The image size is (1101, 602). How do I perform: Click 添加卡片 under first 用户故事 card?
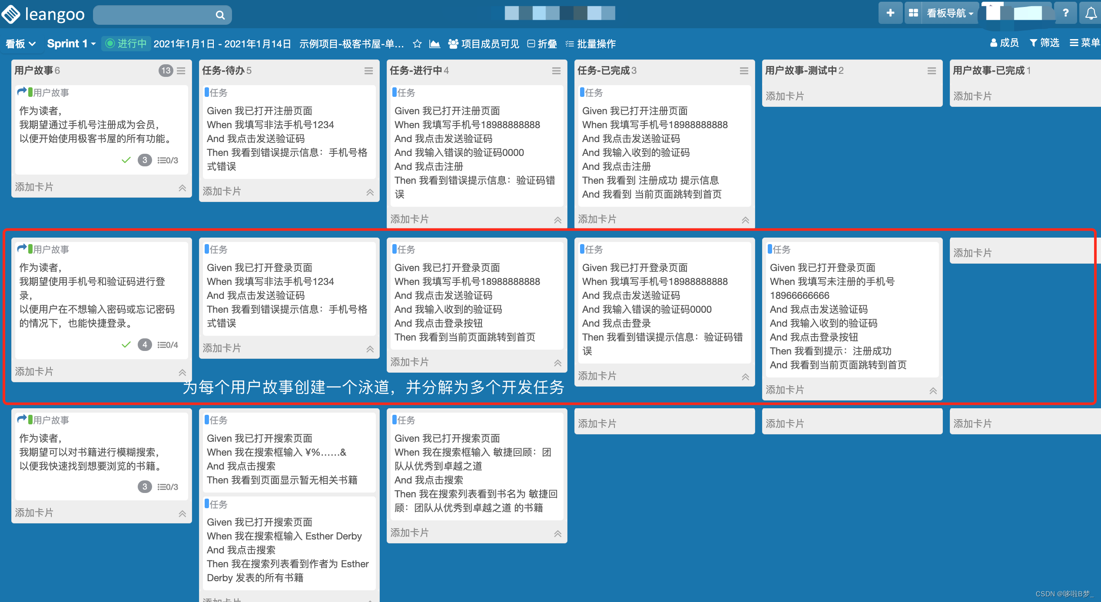[x=34, y=187]
